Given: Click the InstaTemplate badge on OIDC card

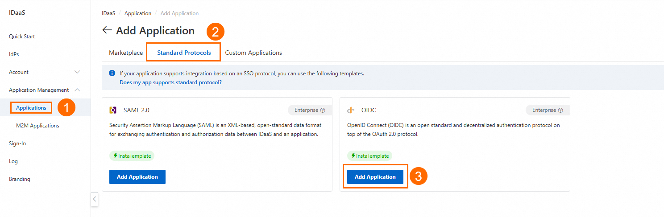Looking at the screenshot, I should [369, 156].
